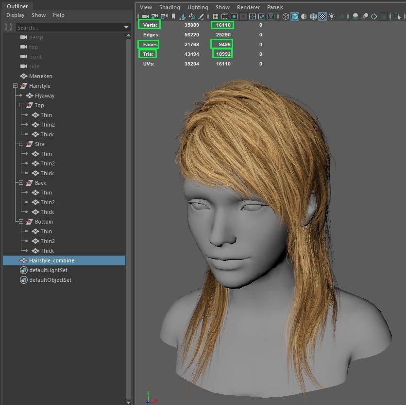The width and height of the screenshot is (406, 405).
Task: Toggle the Film Gate icon
Action: 225,16
